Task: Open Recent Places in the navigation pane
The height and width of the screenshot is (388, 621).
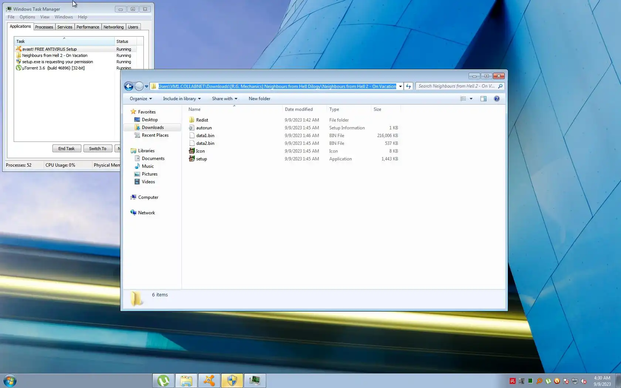Action: pyautogui.click(x=155, y=135)
